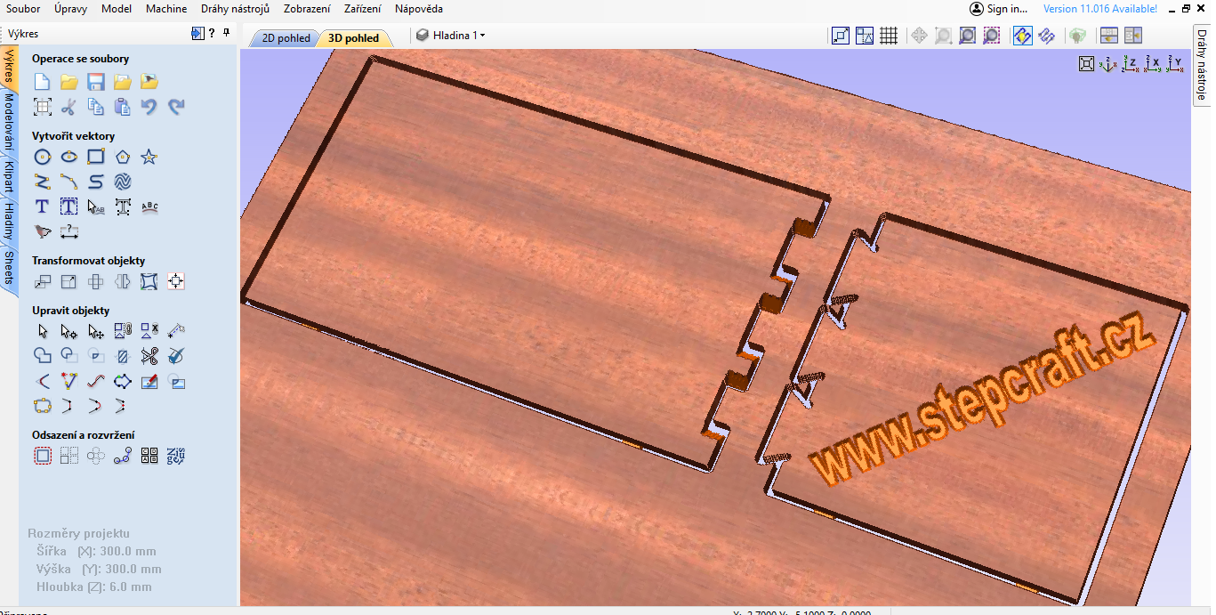Activate the arrow Selection tool

tap(42, 332)
